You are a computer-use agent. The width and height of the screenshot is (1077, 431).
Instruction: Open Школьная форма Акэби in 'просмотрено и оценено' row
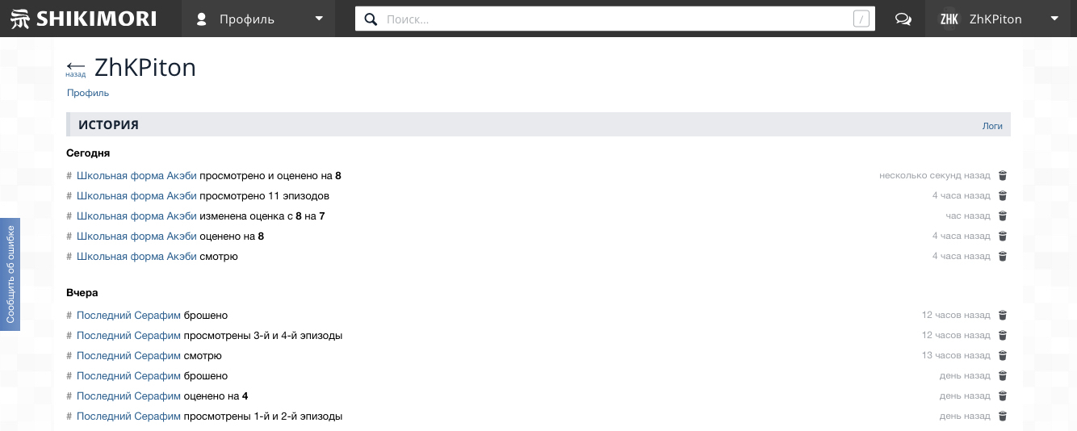(136, 175)
